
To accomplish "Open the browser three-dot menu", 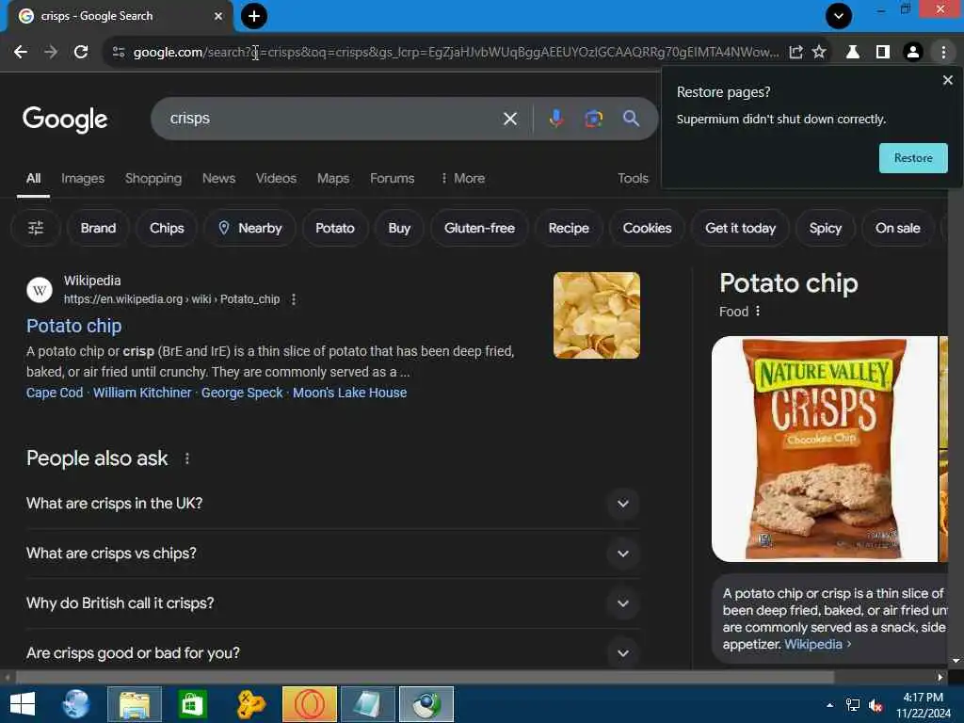I will click(943, 53).
